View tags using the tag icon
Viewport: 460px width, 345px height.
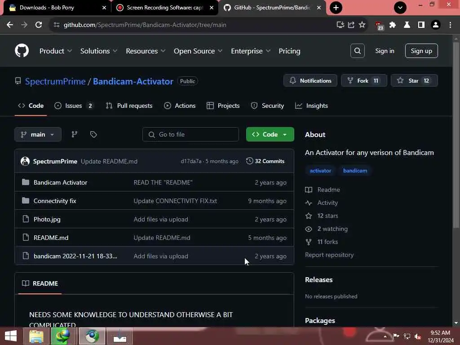(x=93, y=134)
